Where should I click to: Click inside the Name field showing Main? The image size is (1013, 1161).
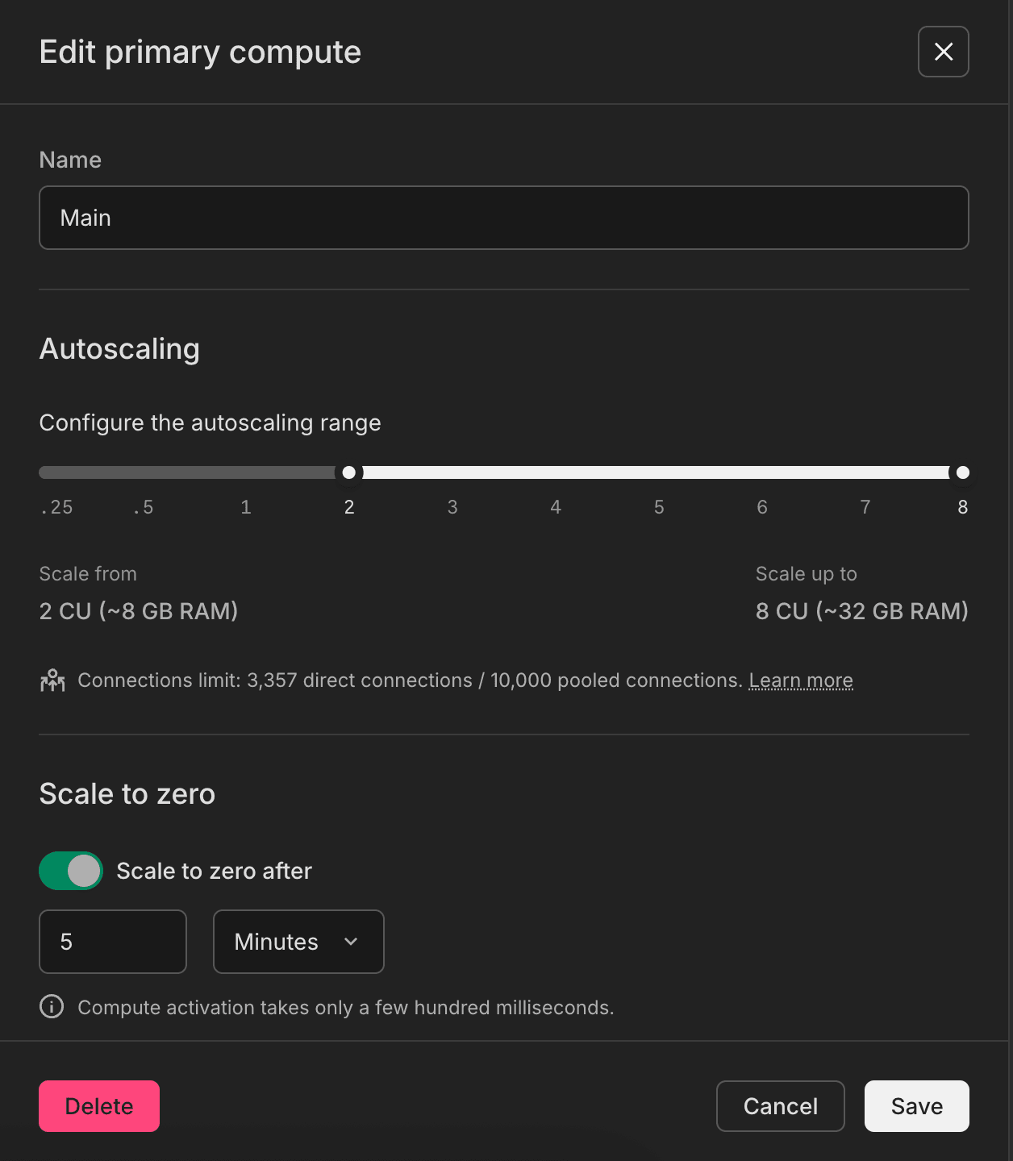tap(503, 218)
